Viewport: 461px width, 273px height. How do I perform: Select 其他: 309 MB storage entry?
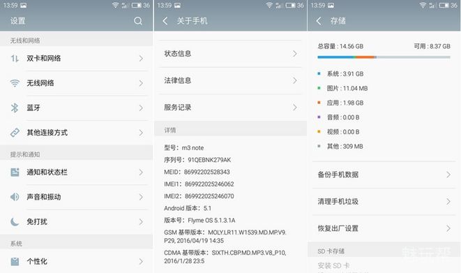point(345,146)
